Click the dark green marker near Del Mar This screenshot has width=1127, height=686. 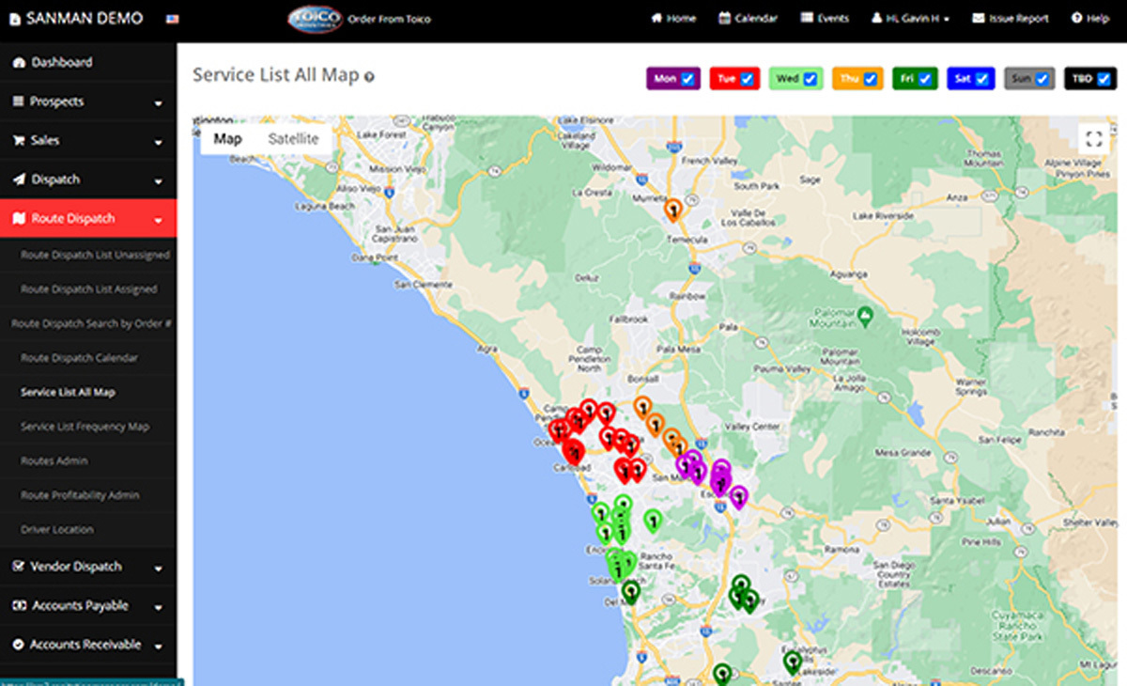click(631, 591)
